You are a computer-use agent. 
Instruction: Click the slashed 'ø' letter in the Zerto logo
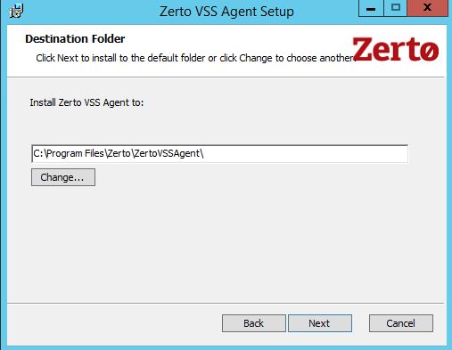click(430, 51)
